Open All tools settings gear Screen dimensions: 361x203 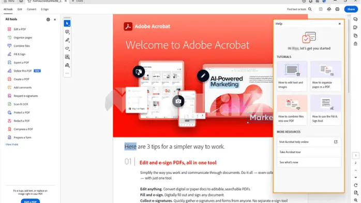tap(48, 20)
